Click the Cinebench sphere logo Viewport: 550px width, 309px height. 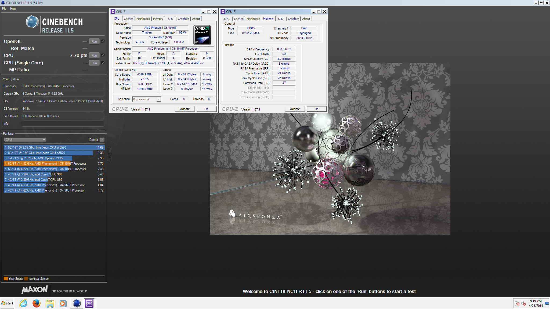(x=32, y=22)
